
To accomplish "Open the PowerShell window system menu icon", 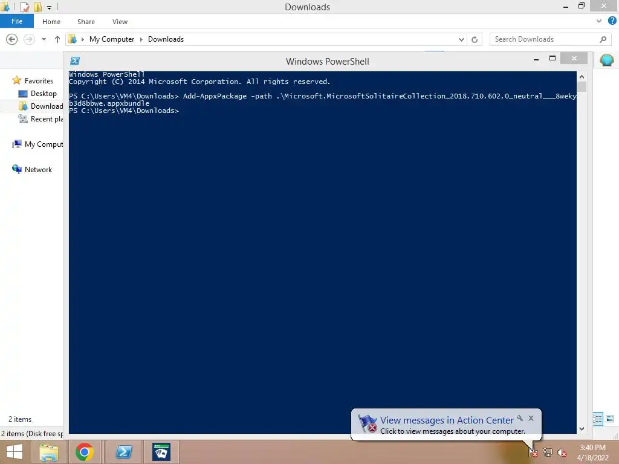I will 75,61.
